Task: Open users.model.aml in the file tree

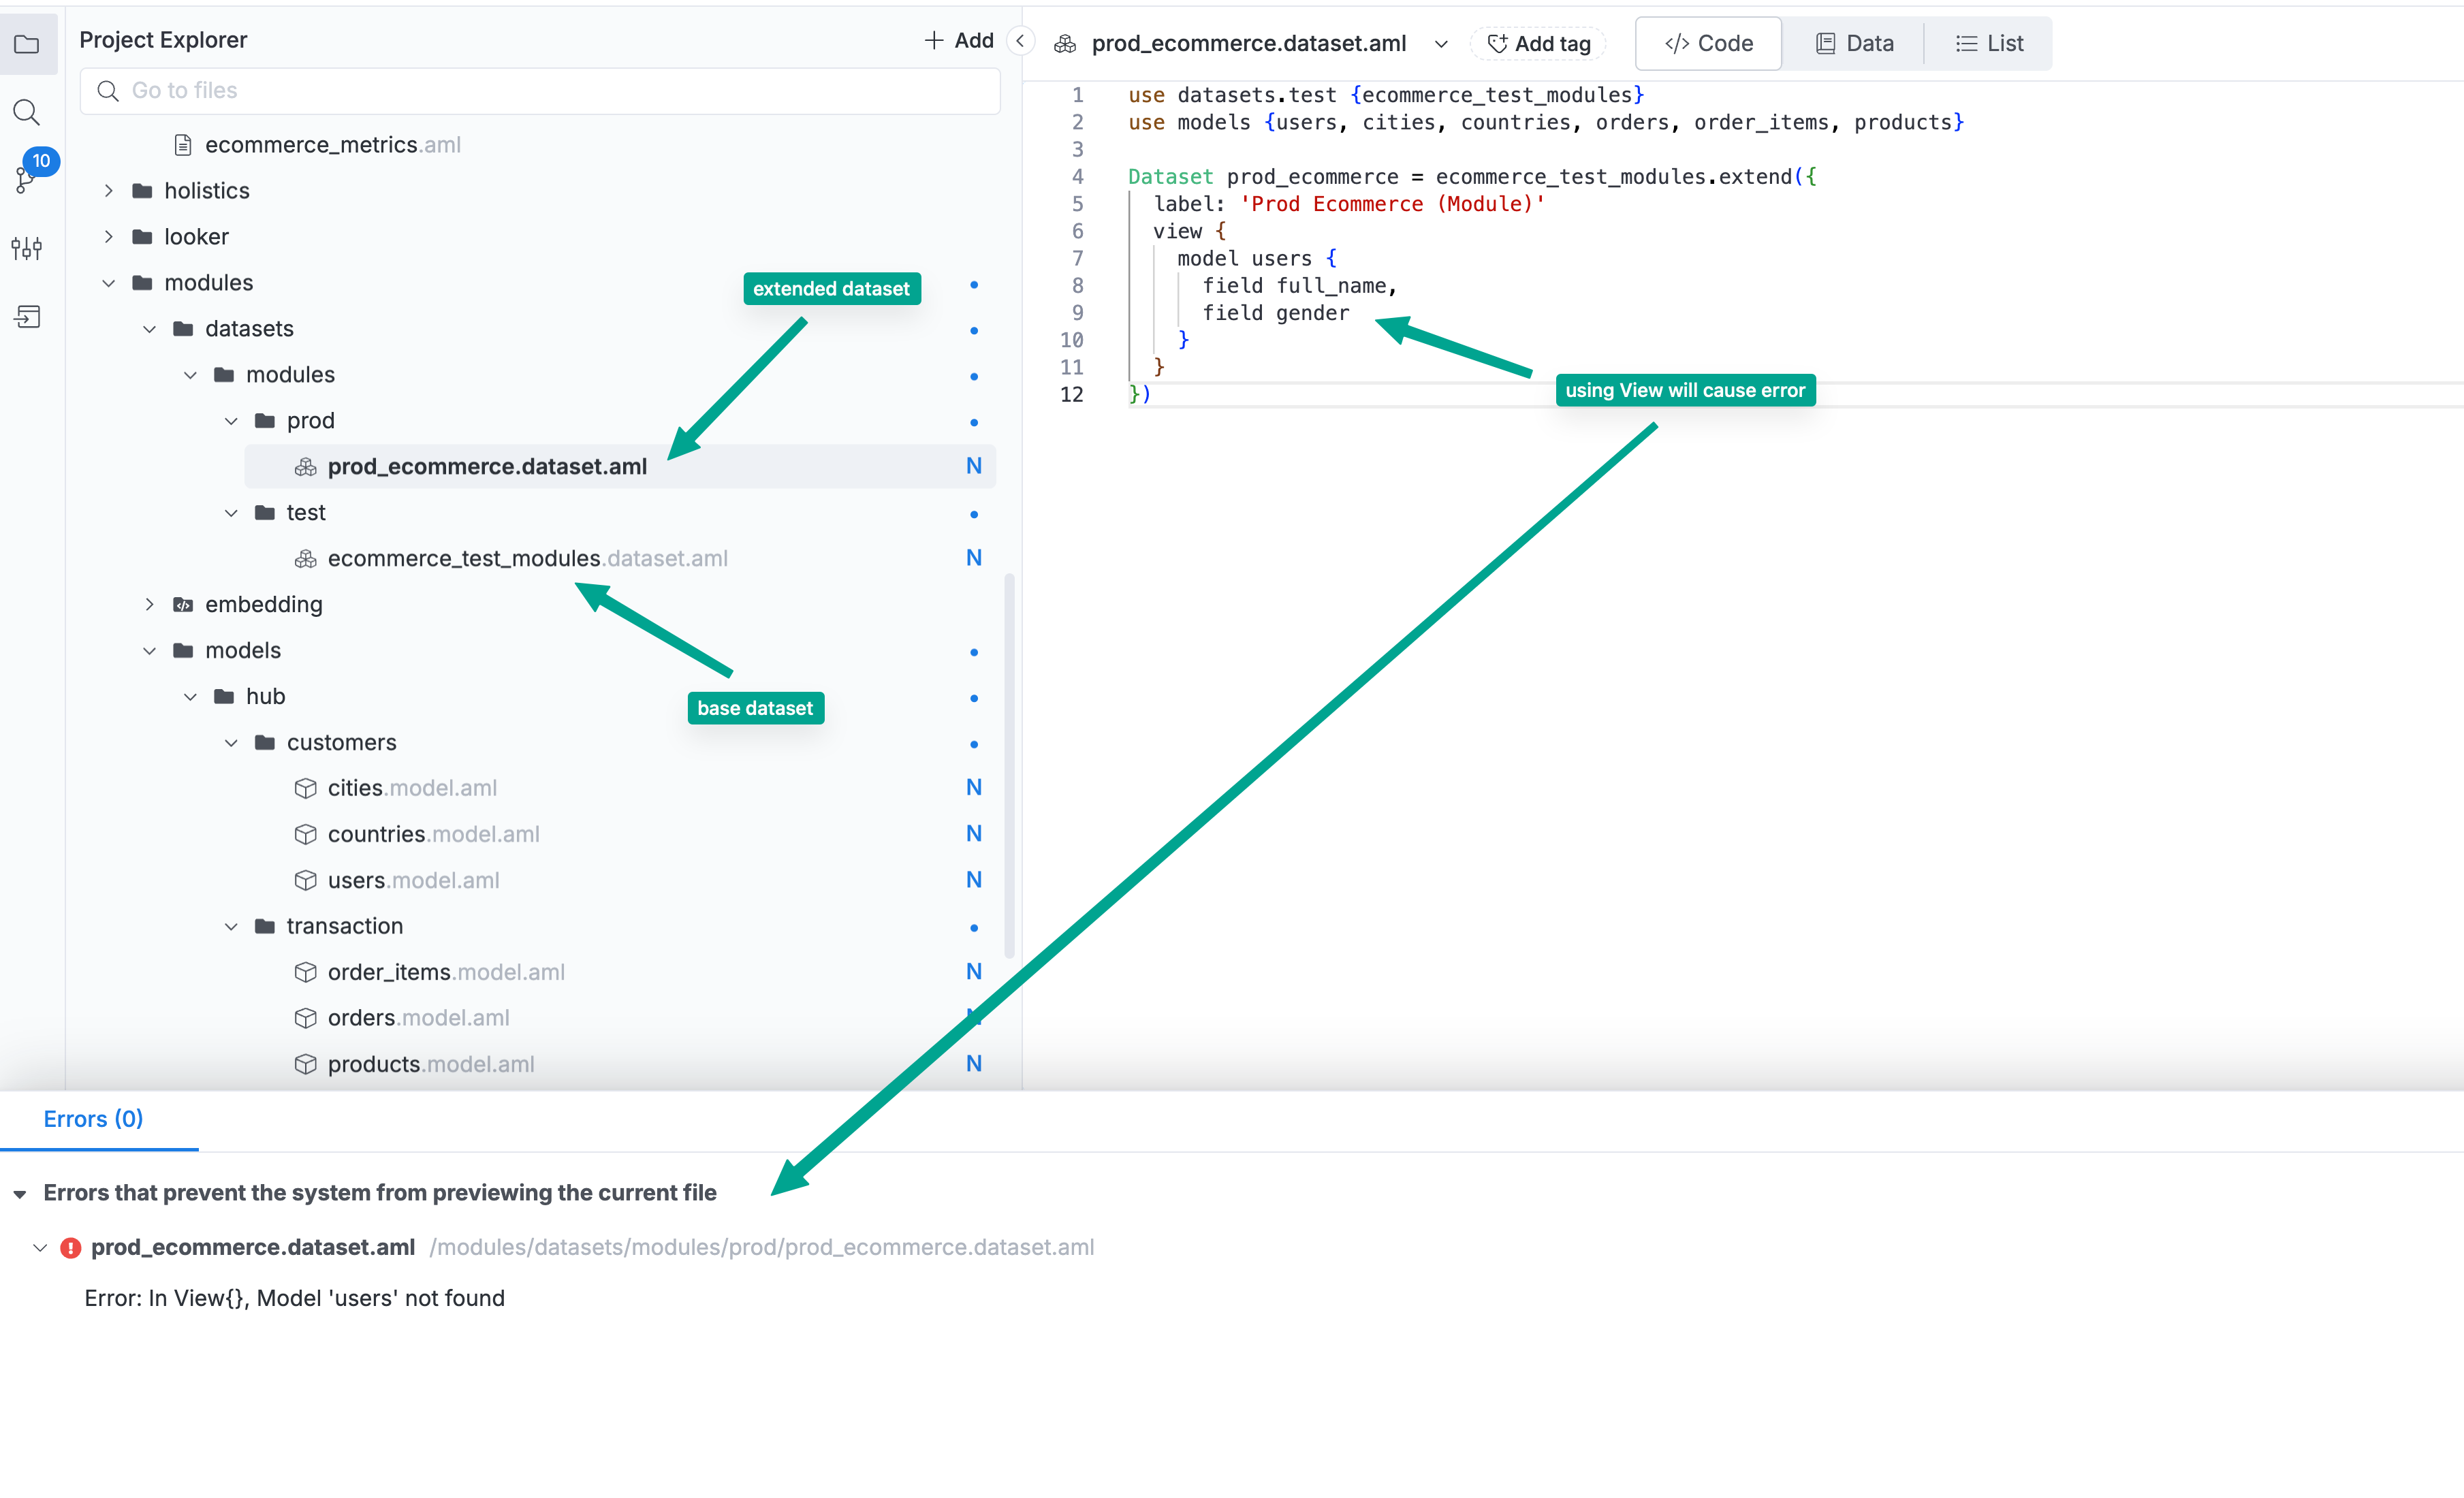Action: coord(413,880)
